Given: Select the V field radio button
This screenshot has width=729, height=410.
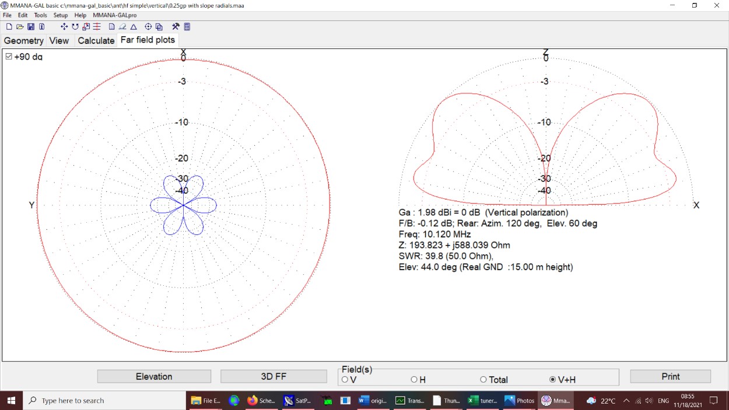Looking at the screenshot, I should coord(345,380).
